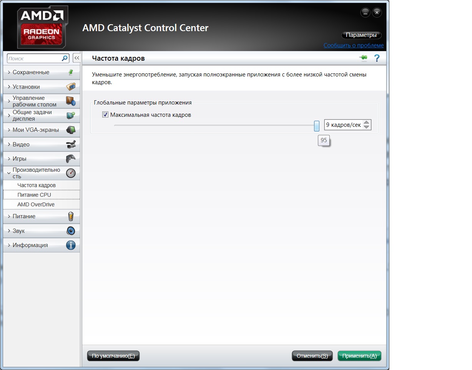Click the кадров/сек value field
The width and height of the screenshot is (472, 370).
pyautogui.click(x=344, y=125)
